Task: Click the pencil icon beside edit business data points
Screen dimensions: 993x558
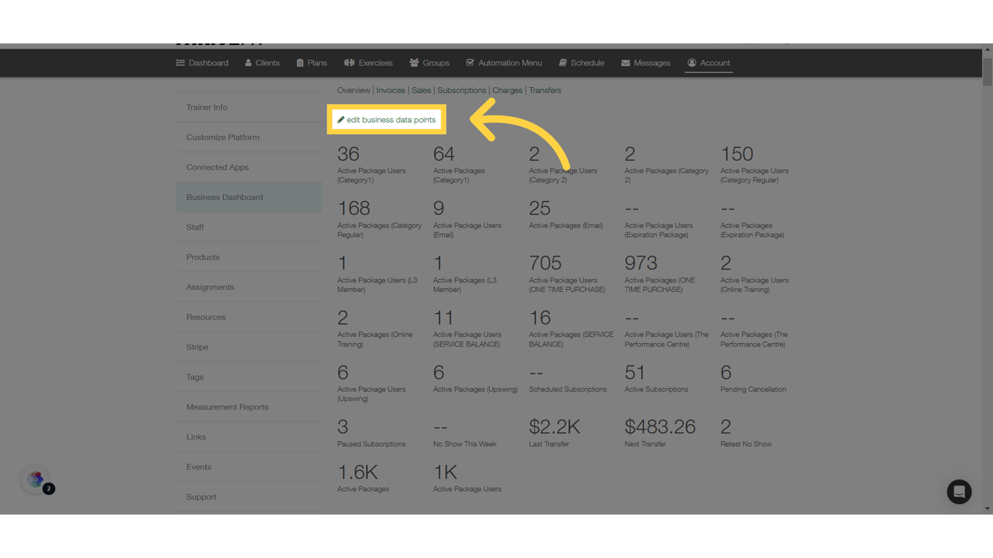Action: pyautogui.click(x=342, y=119)
